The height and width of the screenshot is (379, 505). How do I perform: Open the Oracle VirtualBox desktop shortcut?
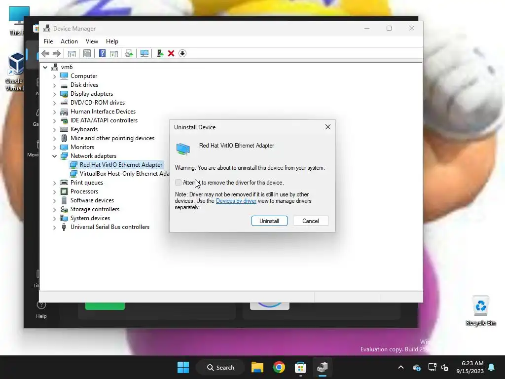point(15,73)
